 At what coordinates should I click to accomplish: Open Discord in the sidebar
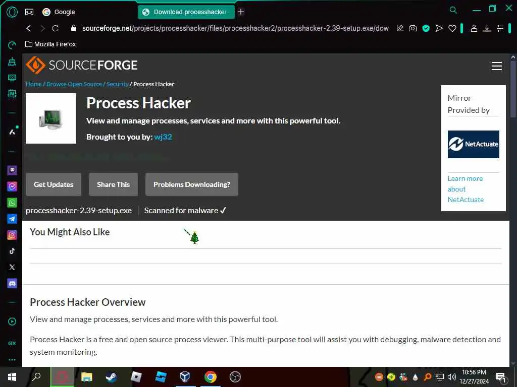pyautogui.click(x=12, y=283)
